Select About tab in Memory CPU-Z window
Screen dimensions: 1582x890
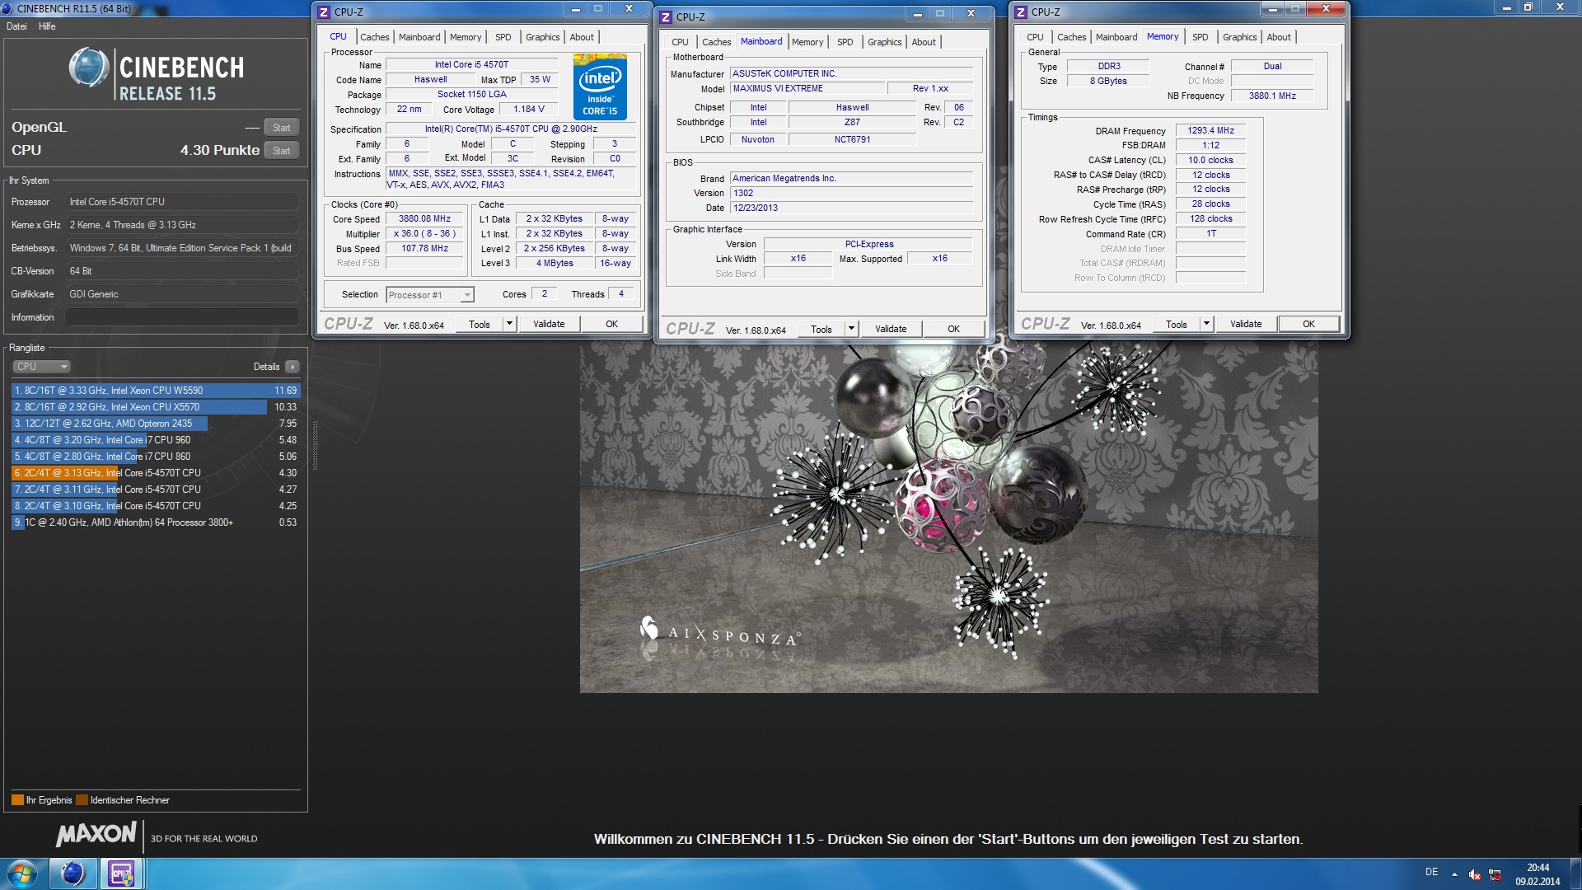(1279, 37)
